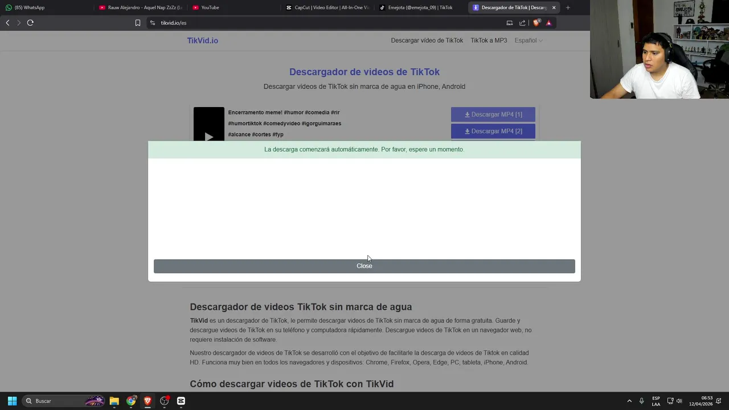
Task: Reload the tikvid.io page
Action: (x=30, y=23)
